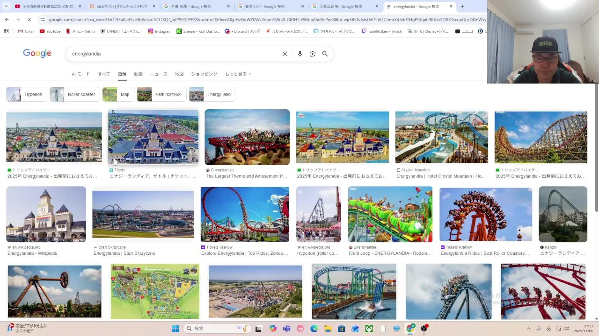599x336 pixels.
Task: Show hidden system tray icons
Action: (529, 329)
